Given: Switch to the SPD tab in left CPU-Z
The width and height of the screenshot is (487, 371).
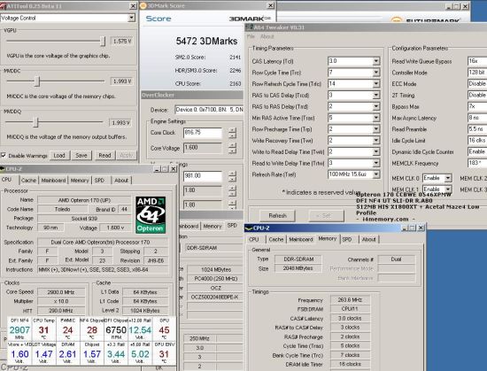Looking at the screenshot, I should (x=99, y=181).
